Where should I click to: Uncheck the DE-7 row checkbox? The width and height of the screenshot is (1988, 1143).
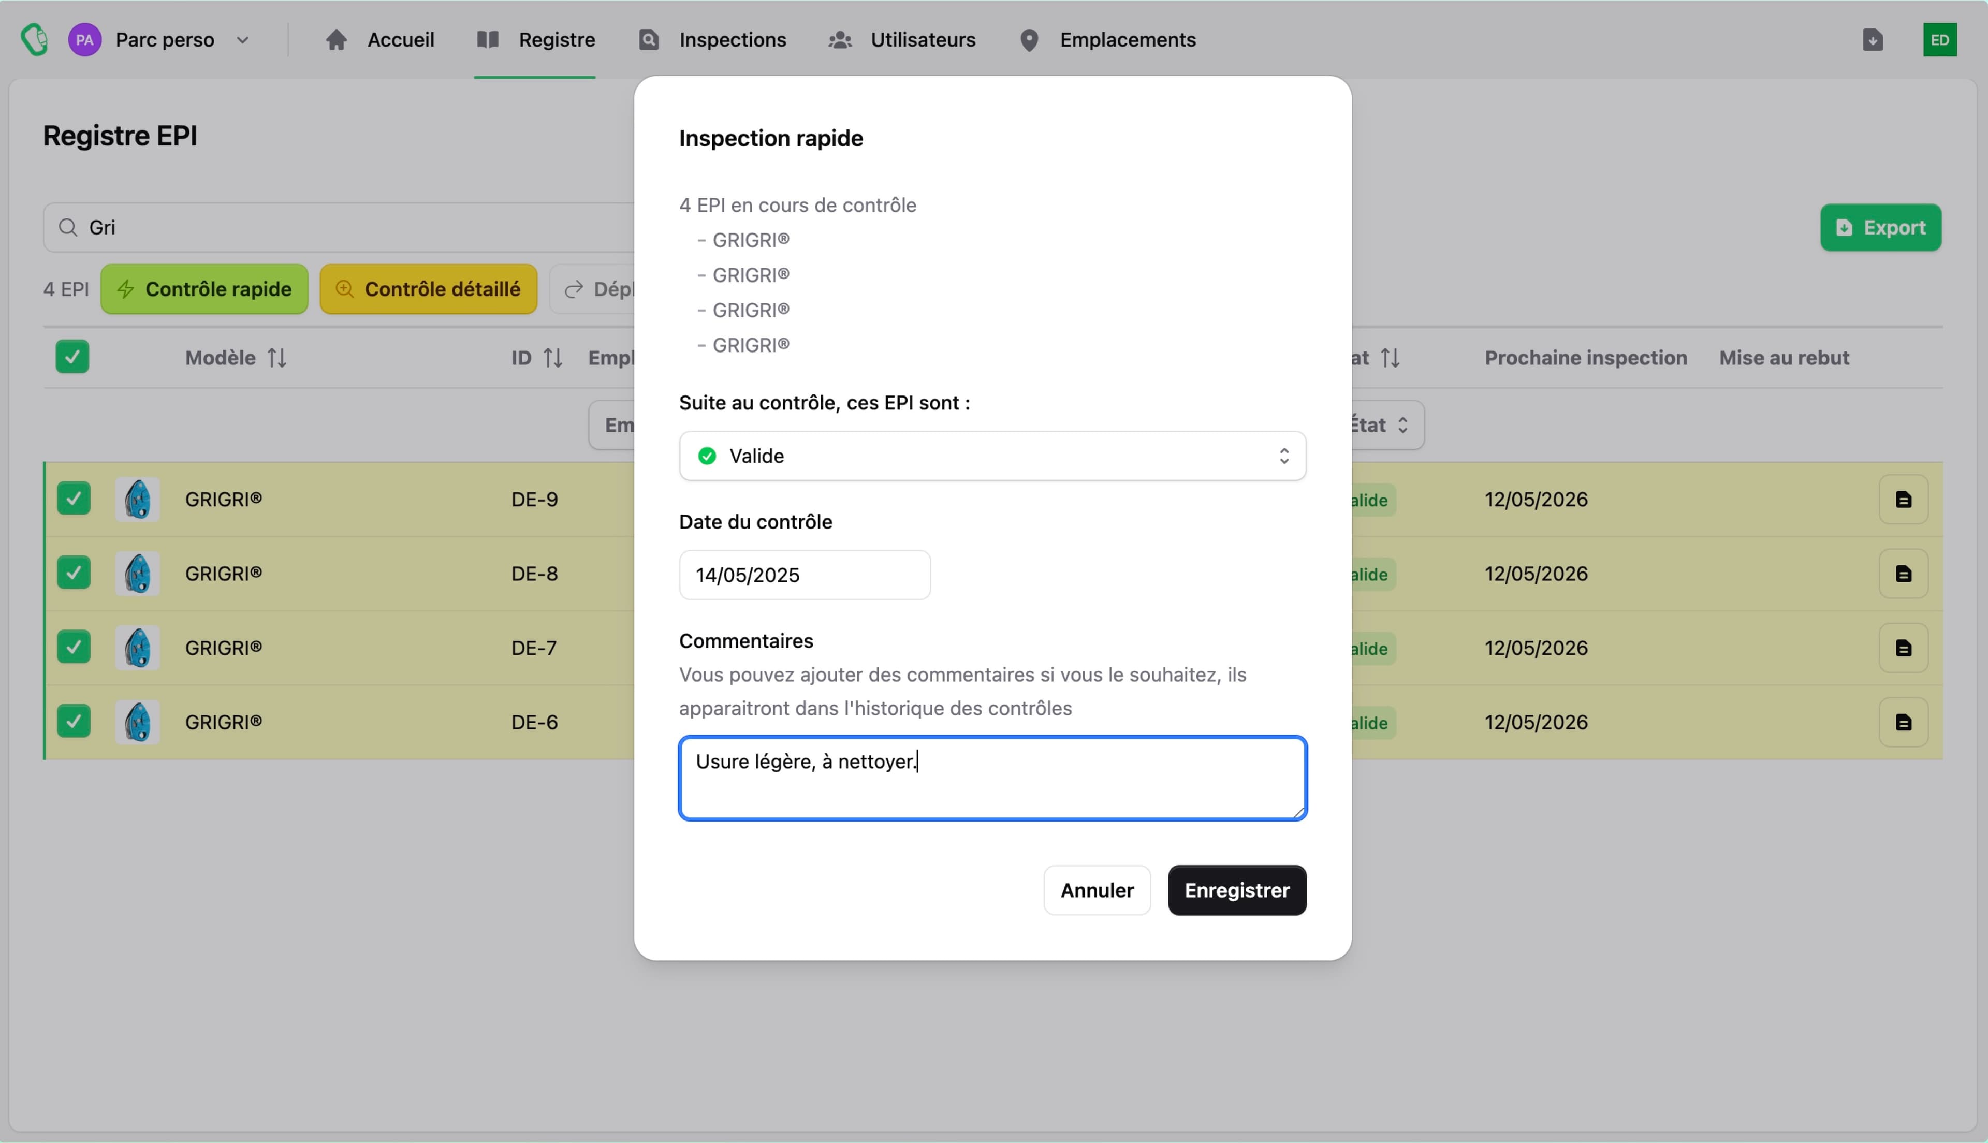74,648
